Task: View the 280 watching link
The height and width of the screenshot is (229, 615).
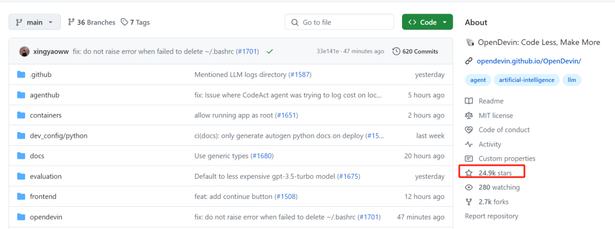Action: pos(499,187)
